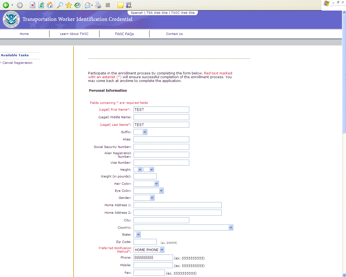Image resolution: width=346 pixels, height=277 pixels.
Task: Open the Search magnifier icon
Action: pos(60,5)
